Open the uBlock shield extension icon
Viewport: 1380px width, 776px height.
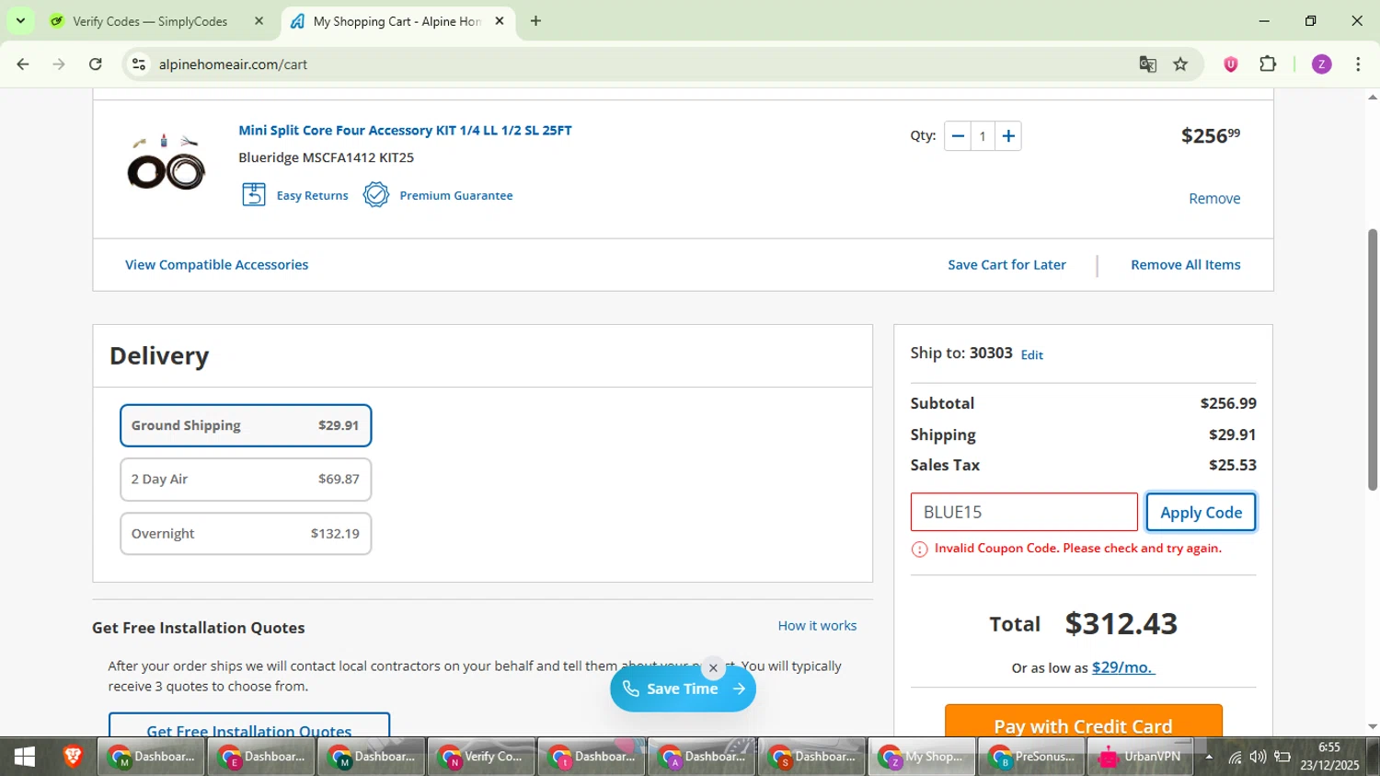click(x=1231, y=64)
